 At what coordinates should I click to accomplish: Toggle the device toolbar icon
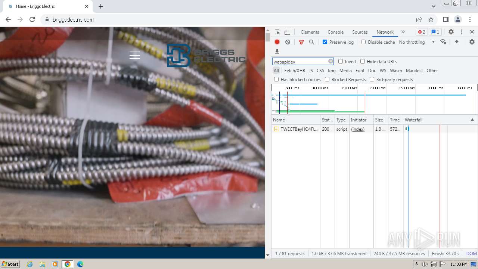(287, 32)
